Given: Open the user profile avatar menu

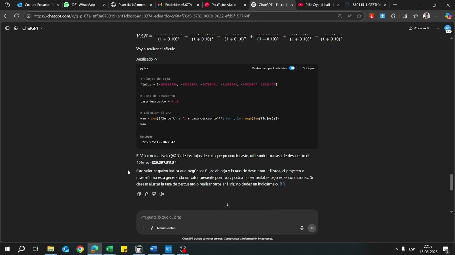Looking at the screenshot, I should pos(448,28).
